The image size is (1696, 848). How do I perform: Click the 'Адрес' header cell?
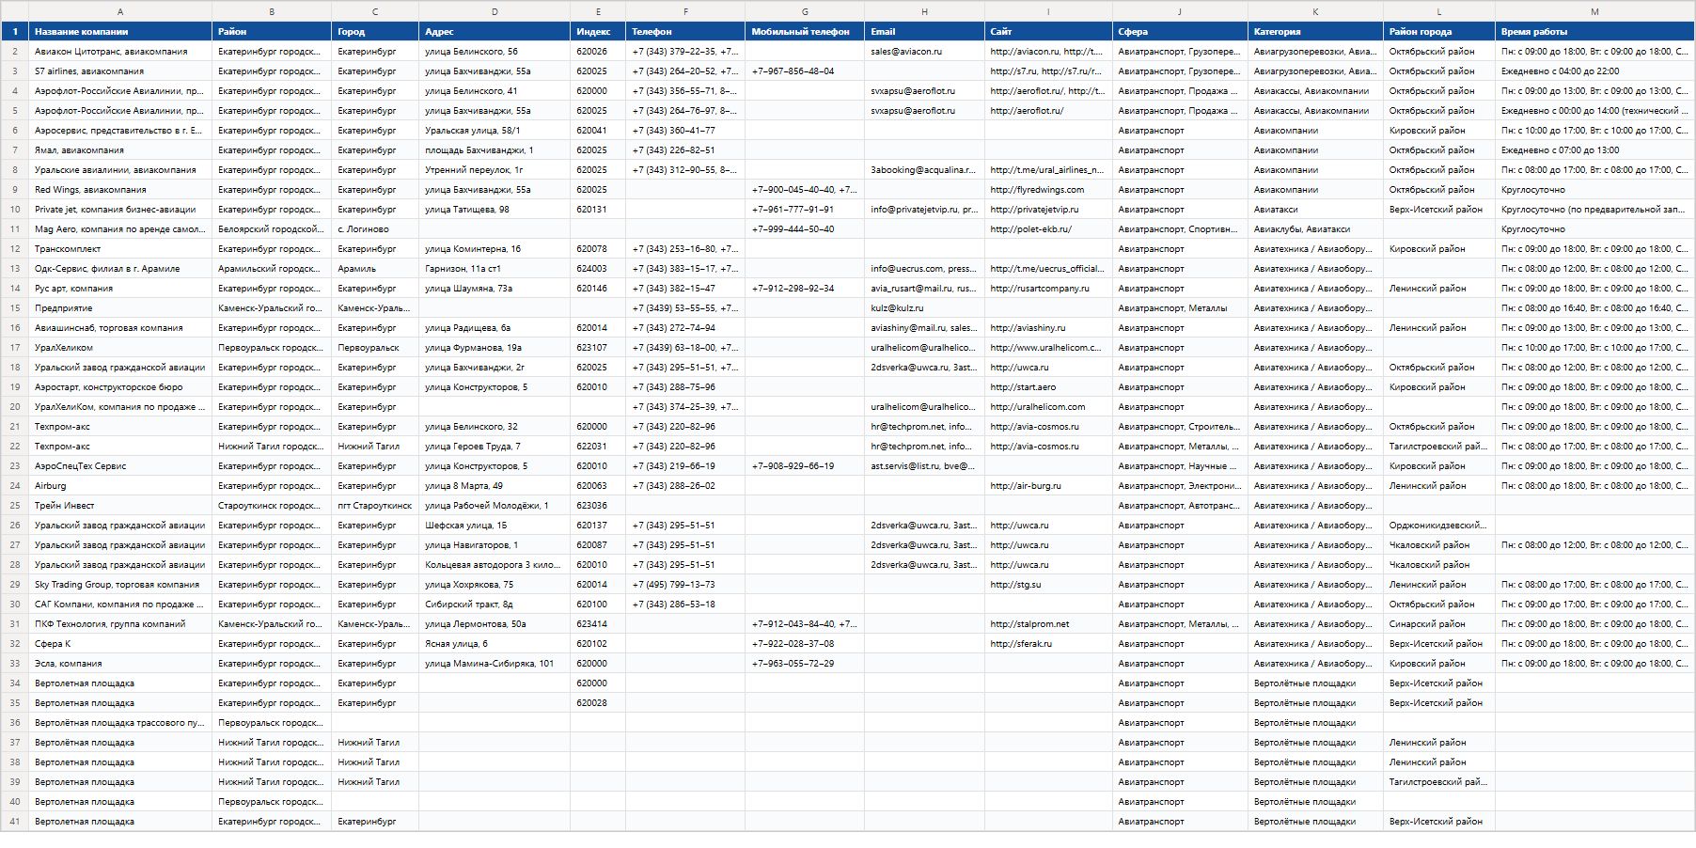495,32
